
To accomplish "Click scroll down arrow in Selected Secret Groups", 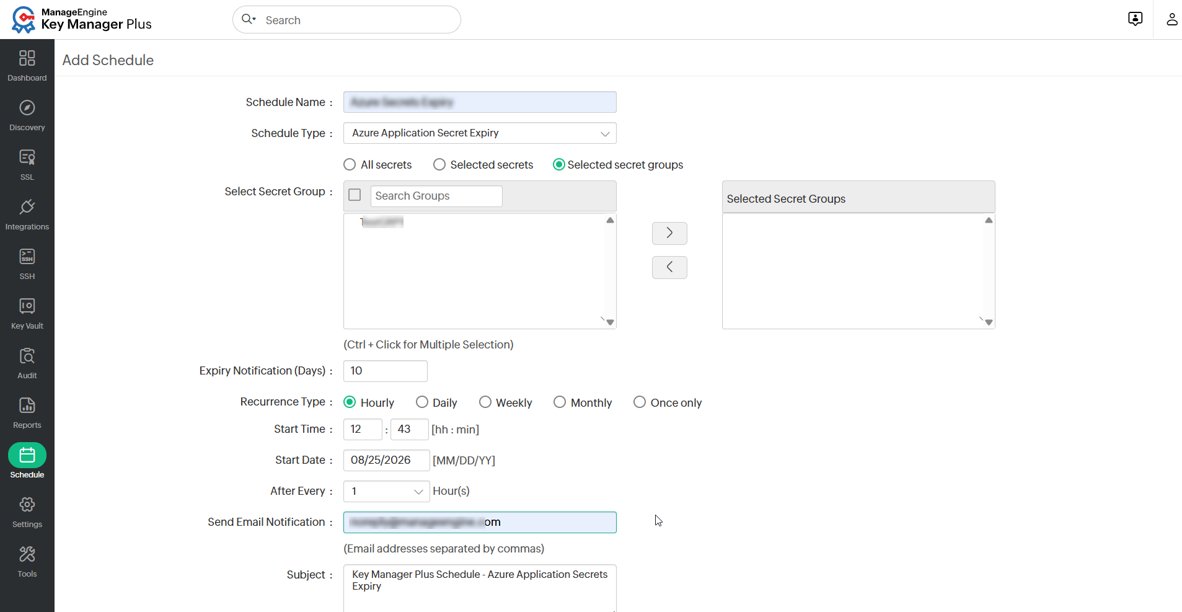I will [x=989, y=322].
